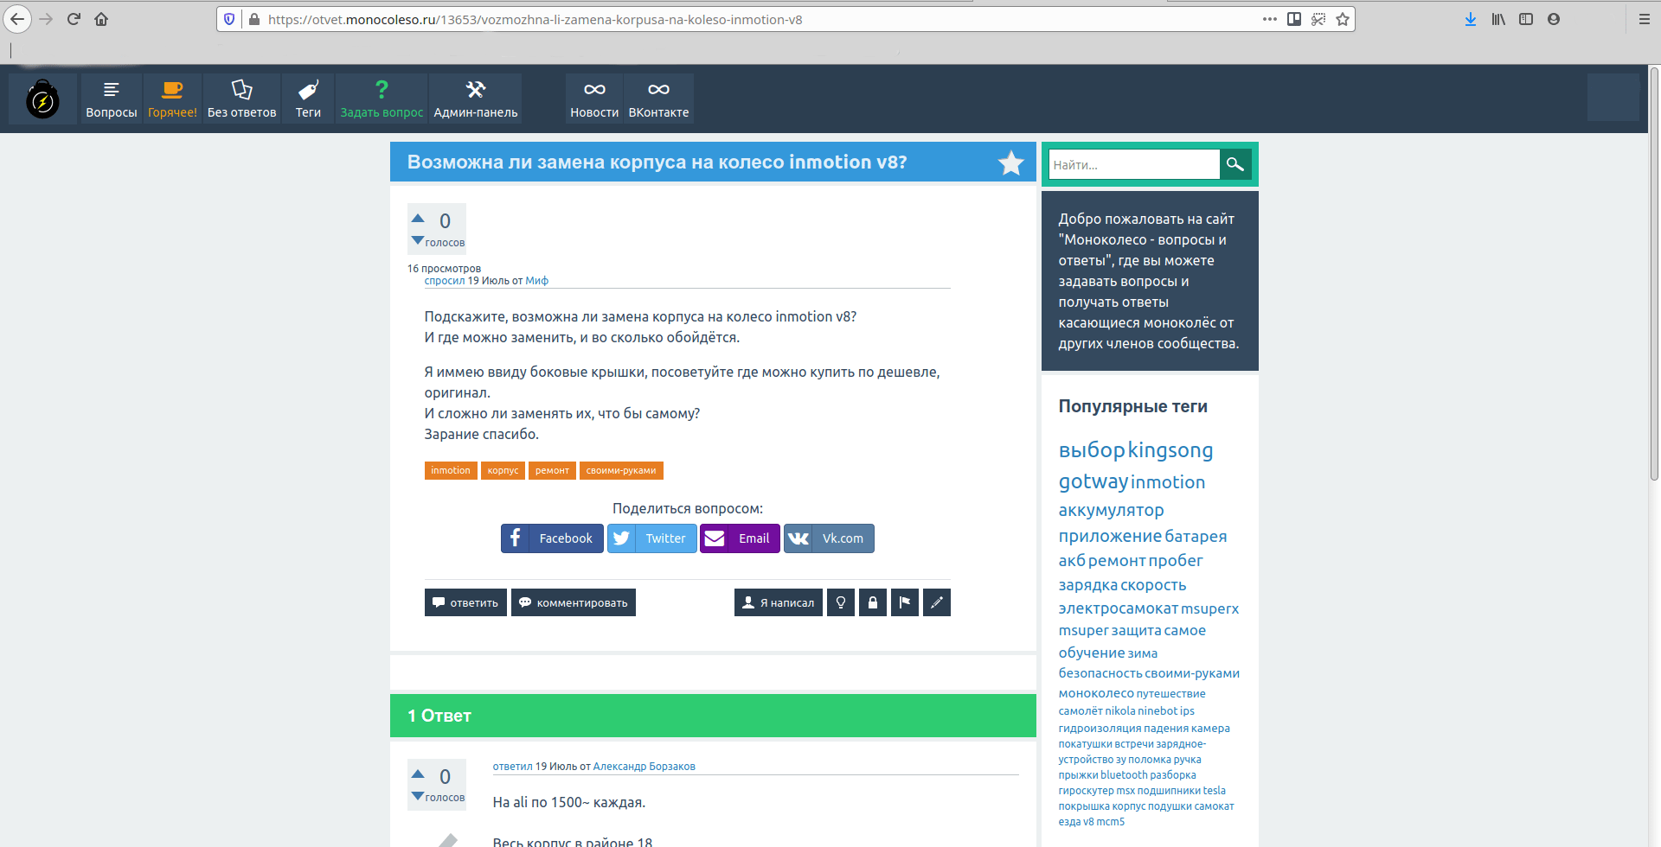The height and width of the screenshot is (847, 1661).
Task: Open question editor via pencil icon
Action: tap(936, 602)
